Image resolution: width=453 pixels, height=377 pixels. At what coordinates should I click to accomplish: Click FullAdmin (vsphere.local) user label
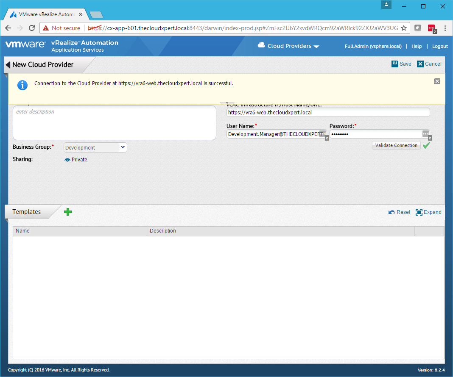373,46
